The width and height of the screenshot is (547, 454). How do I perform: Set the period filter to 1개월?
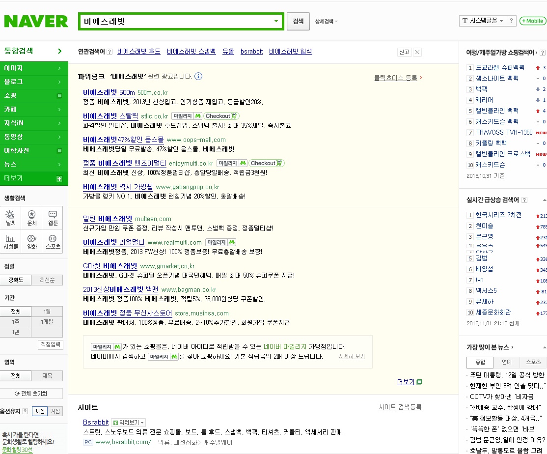[x=47, y=322]
